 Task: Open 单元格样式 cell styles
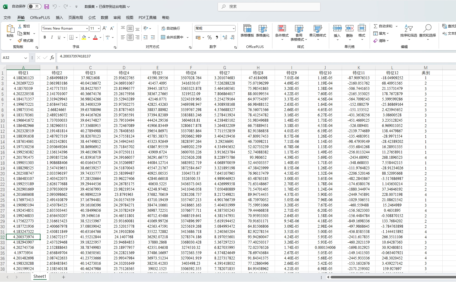click(x=318, y=32)
